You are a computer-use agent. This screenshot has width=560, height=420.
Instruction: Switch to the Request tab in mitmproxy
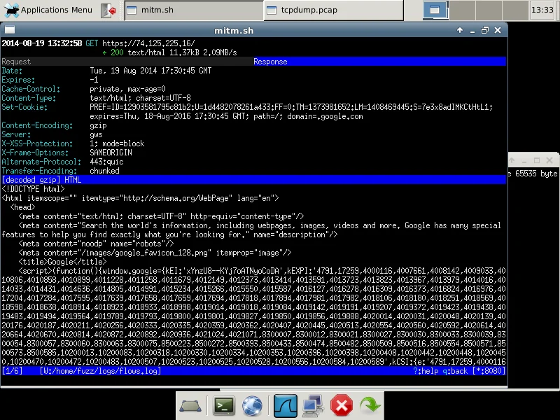[15, 62]
